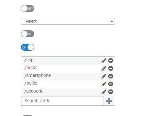Turn on the topmost OFF toggle
The width and height of the screenshot is (150, 116).
coord(28,8)
